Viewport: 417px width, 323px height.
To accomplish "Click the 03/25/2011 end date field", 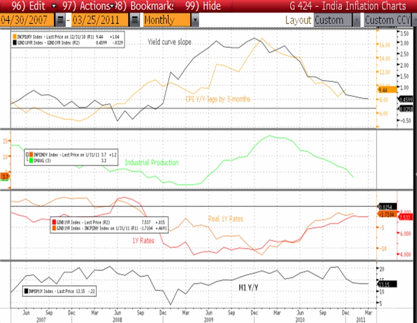I will (x=100, y=20).
